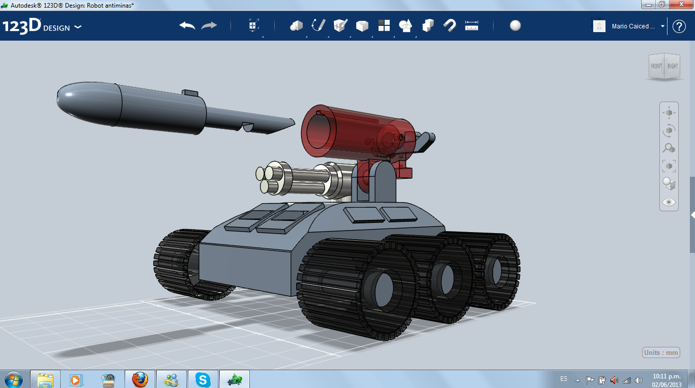
Task: Select the Sketch tool
Action: click(318, 25)
